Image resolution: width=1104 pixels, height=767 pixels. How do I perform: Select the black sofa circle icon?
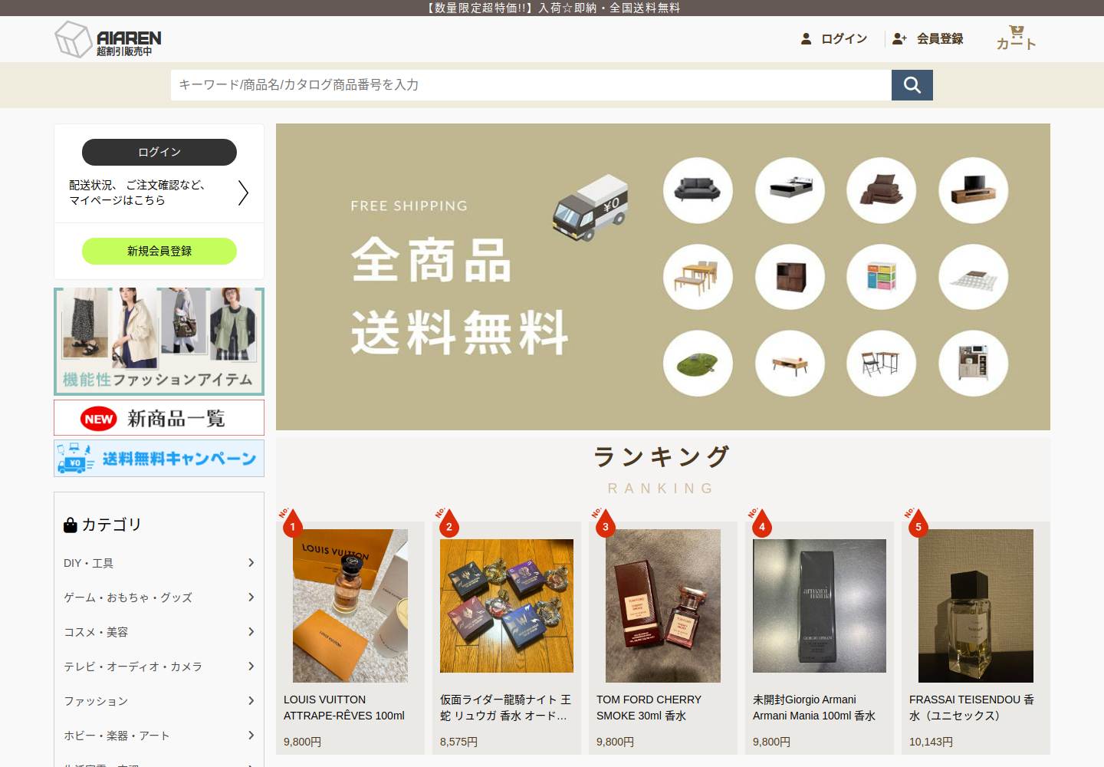click(698, 190)
